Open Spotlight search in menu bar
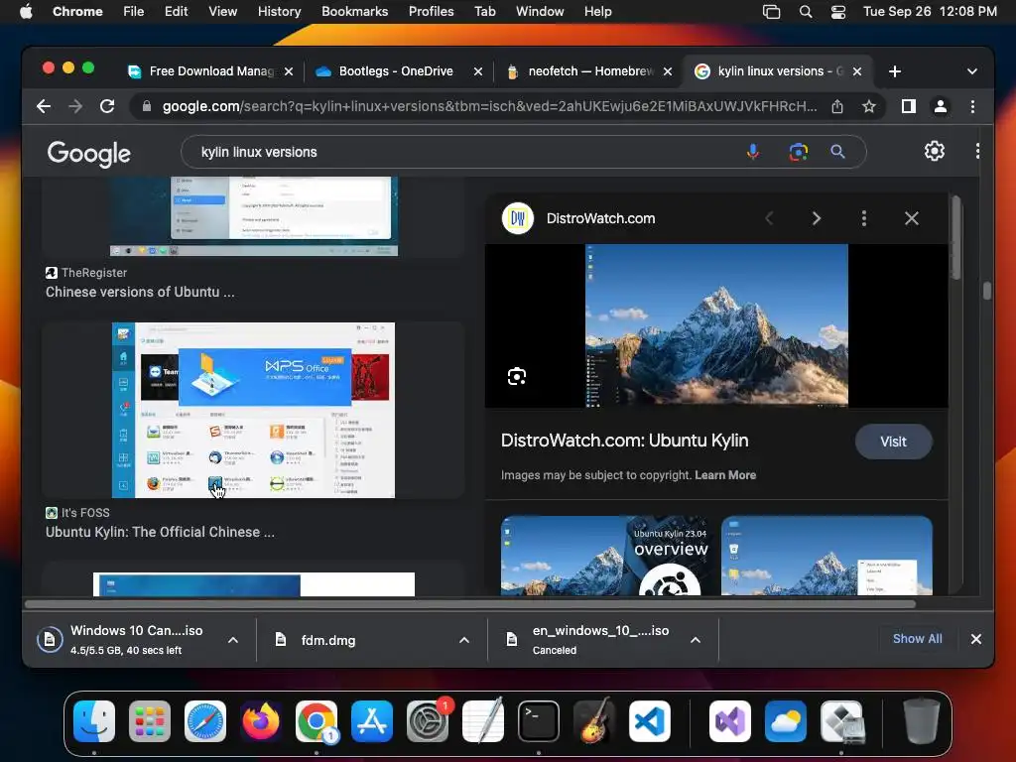 coord(806,12)
